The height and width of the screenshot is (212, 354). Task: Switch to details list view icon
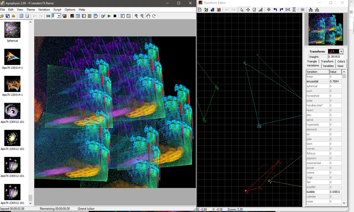point(27,16)
